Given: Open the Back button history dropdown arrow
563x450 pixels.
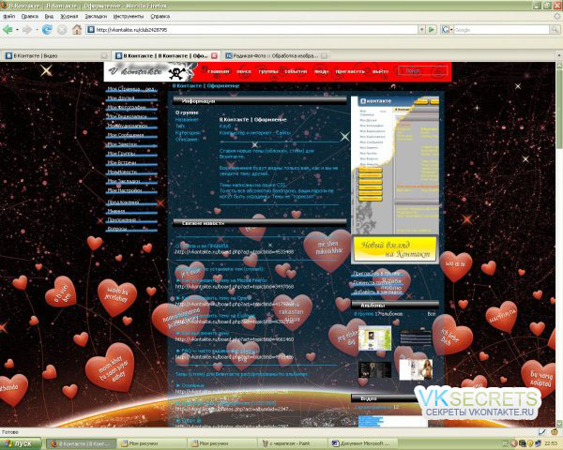Looking at the screenshot, I should tap(17, 30).
